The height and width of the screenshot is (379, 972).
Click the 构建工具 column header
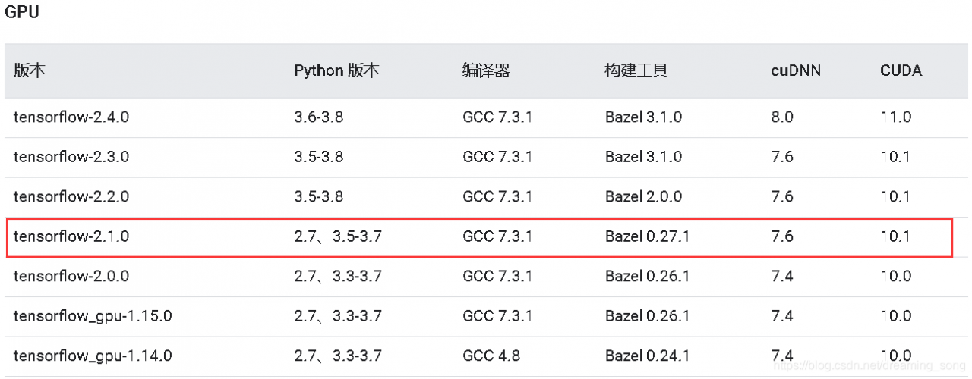coord(636,70)
